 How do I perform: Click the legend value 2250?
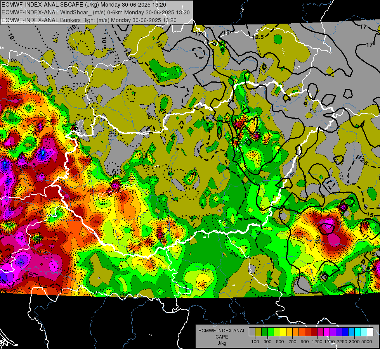(x=342, y=342)
